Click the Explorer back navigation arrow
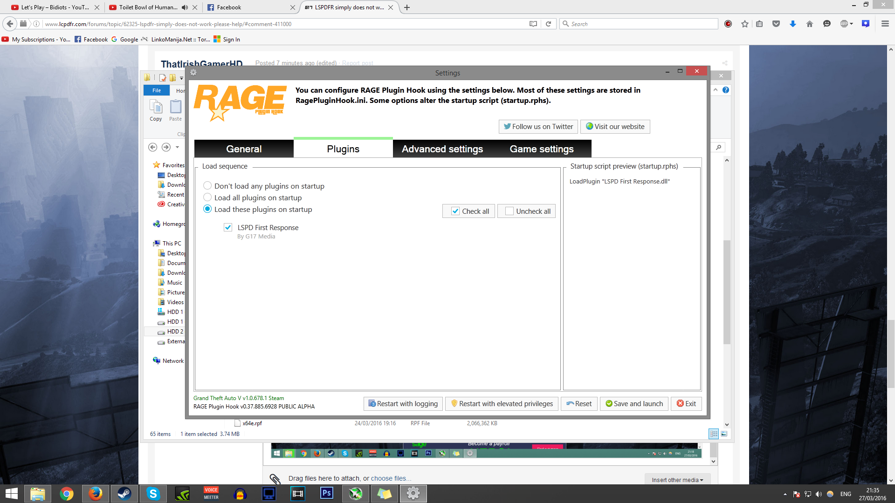The height and width of the screenshot is (503, 895). coord(152,147)
